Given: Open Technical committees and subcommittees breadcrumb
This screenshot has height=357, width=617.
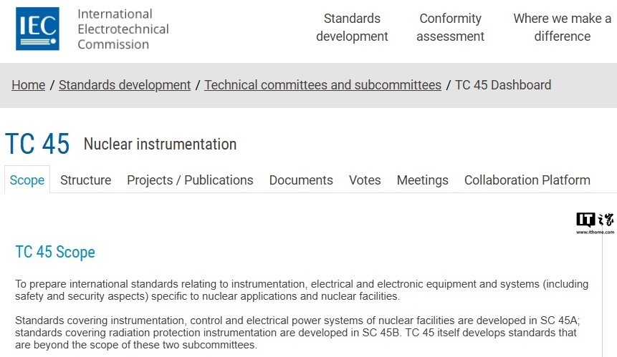Looking at the screenshot, I should pyautogui.click(x=322, y=85).
